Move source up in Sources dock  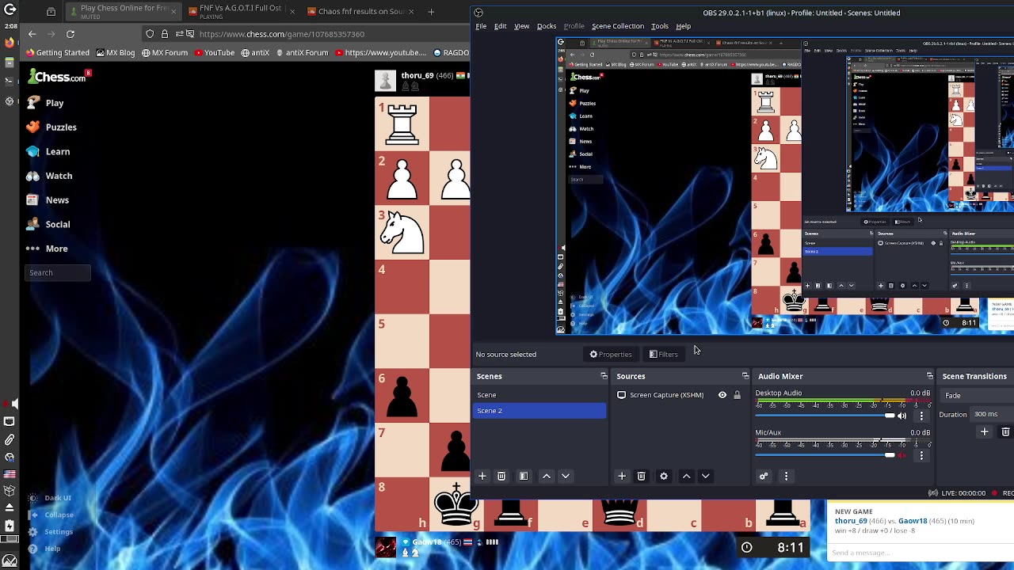(687, 476)
